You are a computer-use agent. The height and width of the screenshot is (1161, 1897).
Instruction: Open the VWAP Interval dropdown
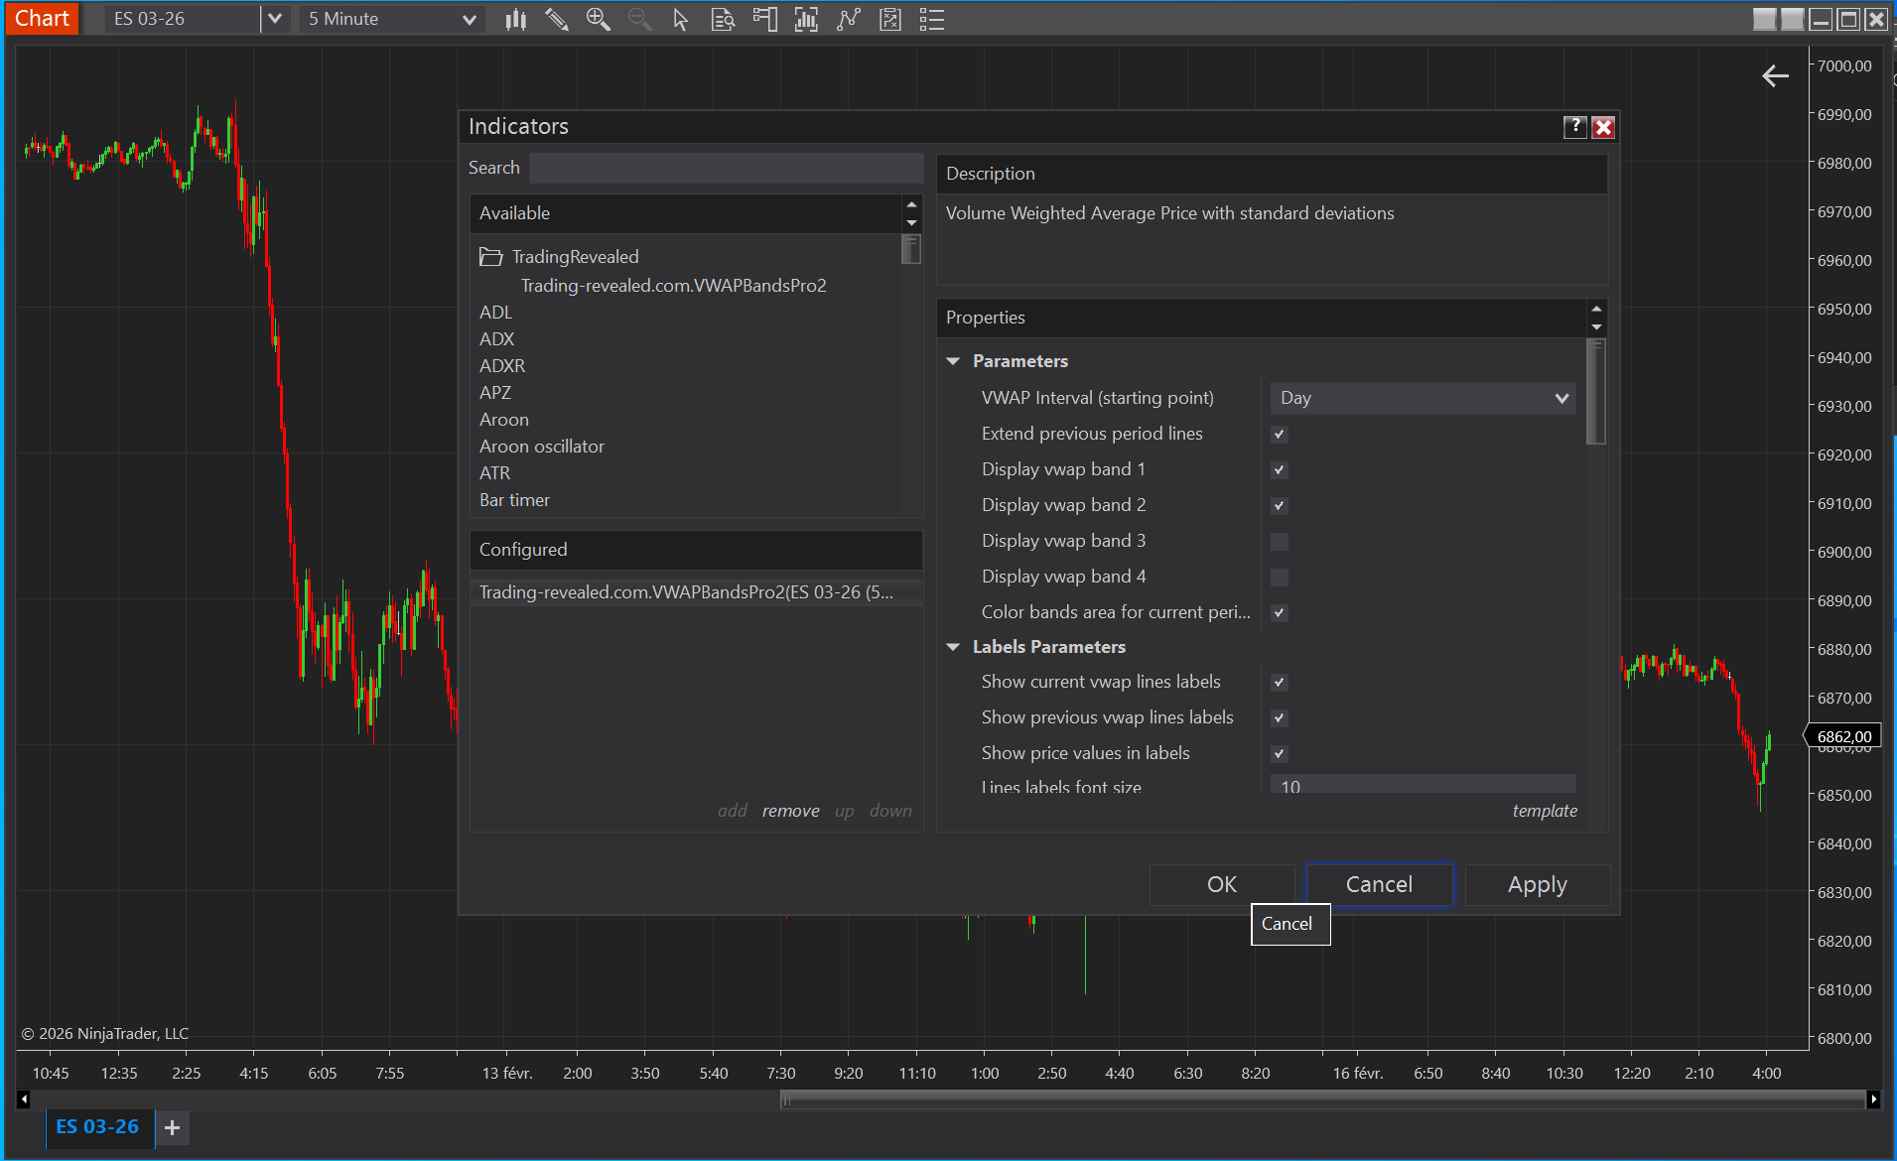(x=1422, y=399)
